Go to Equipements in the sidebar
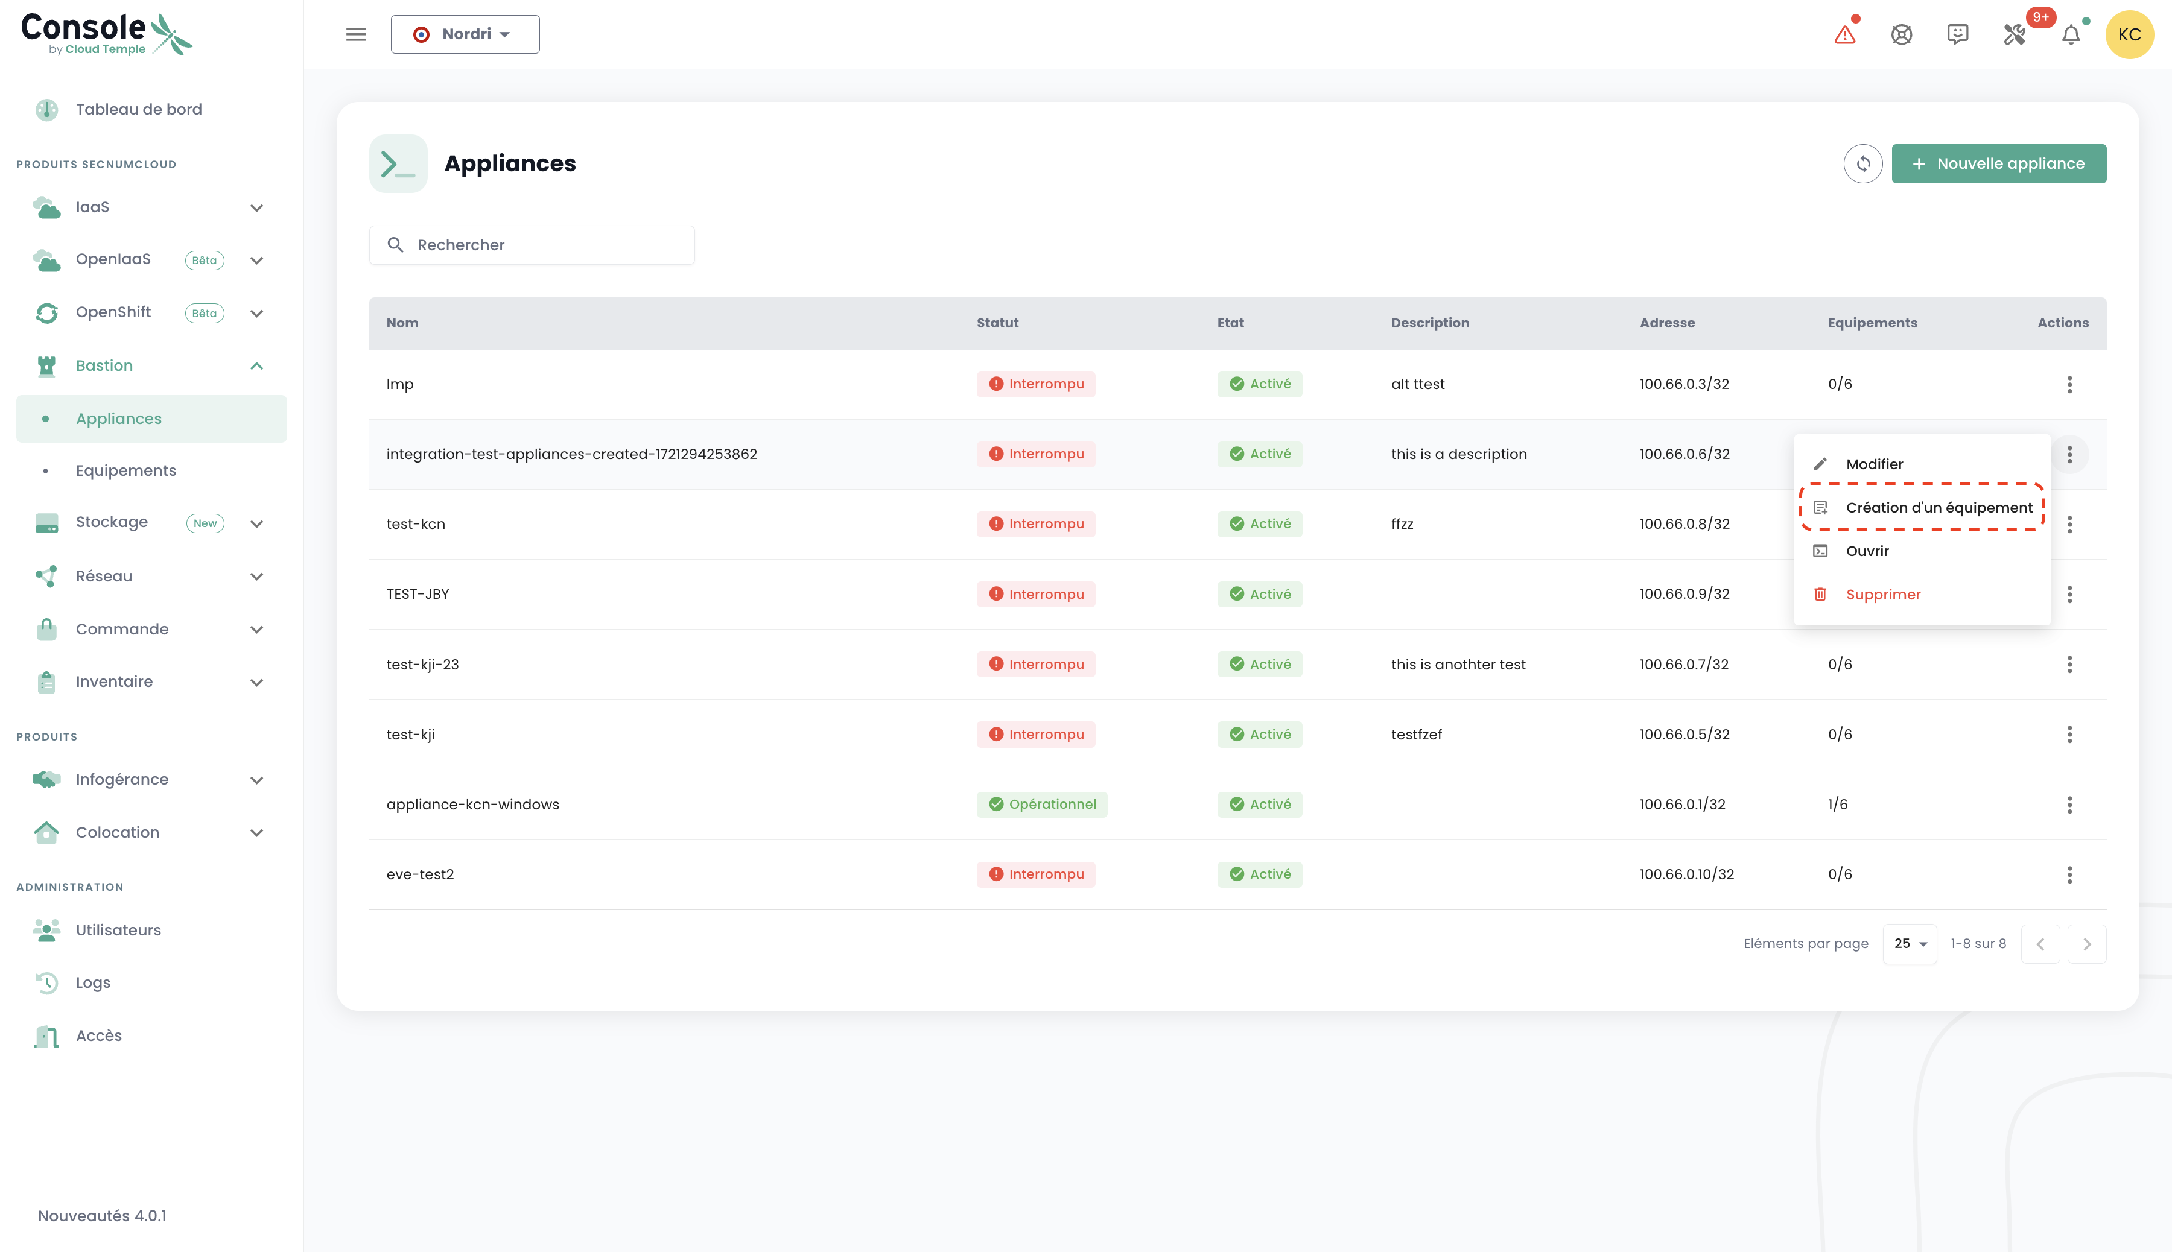Viewport: 2172px width, 1252px height. click(125, 470)
